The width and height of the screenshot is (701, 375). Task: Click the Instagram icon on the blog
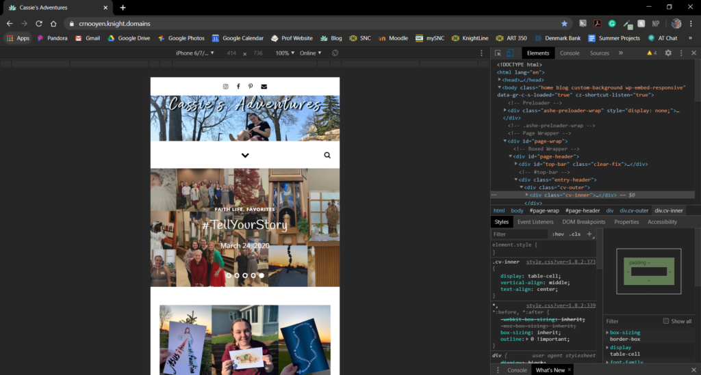pos(226,86)
